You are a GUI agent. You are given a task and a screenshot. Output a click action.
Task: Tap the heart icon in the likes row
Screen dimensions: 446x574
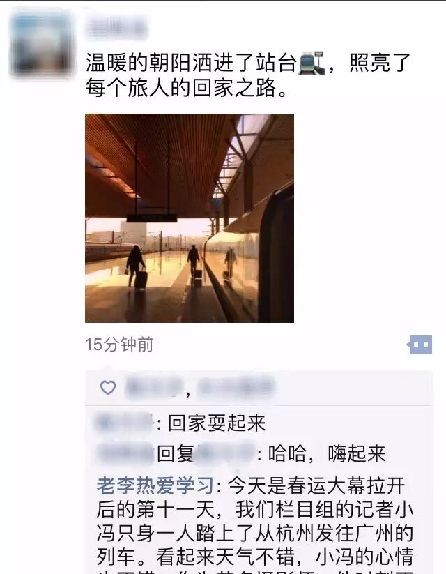[108, 387]
